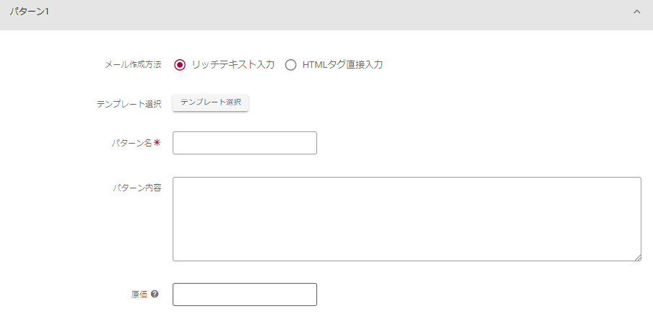Click the red required asterisk beside パターン名
The image size is (653, 314).
(x=157, y=143)
